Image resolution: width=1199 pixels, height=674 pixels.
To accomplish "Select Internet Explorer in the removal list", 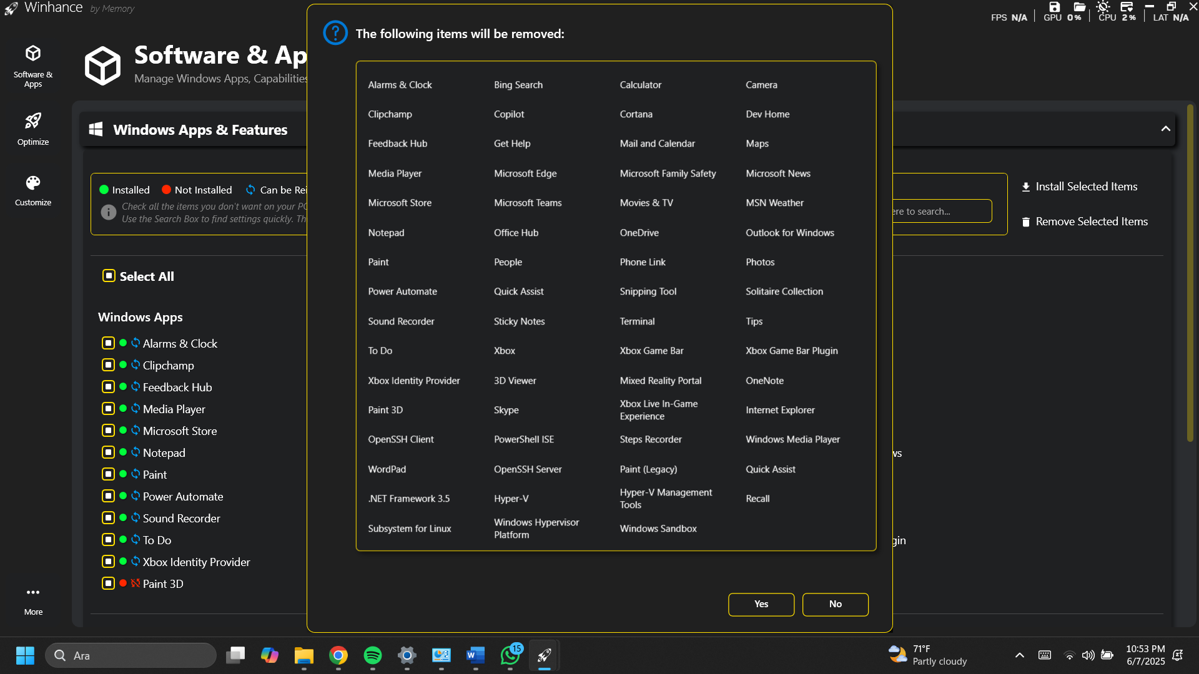I will 780,410.
